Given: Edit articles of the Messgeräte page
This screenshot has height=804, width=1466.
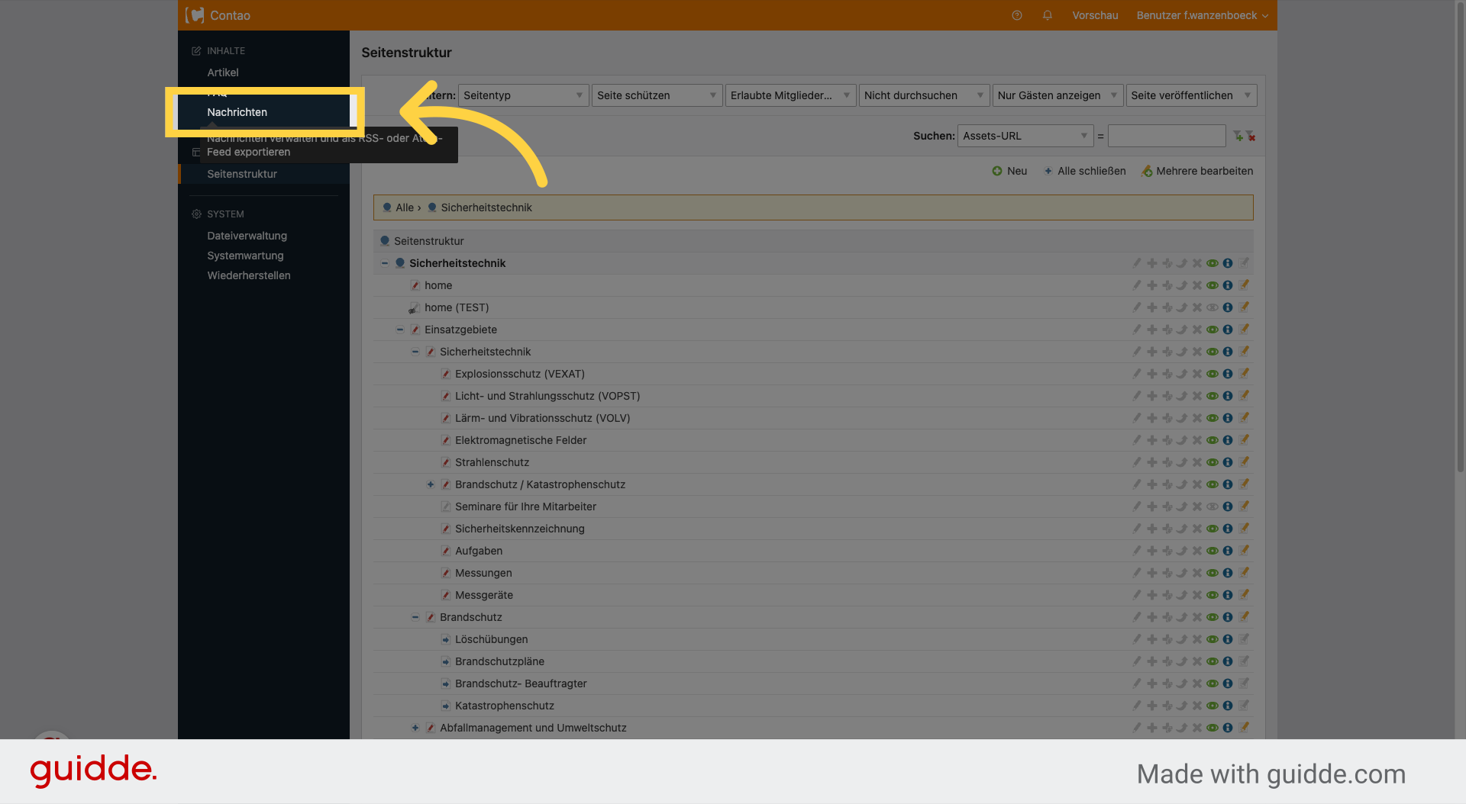Looking at the screenshot, I should coord(1244,595).
